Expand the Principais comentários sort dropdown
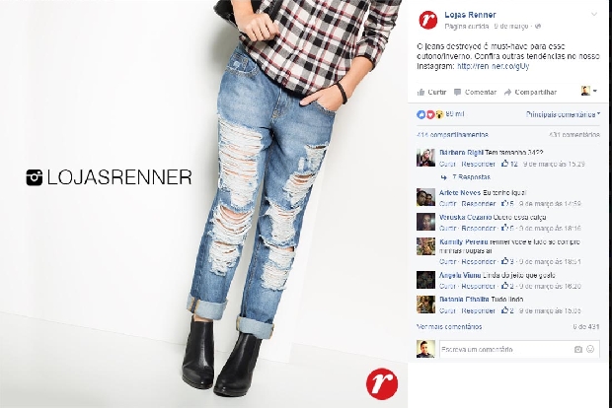This screenshot has height=408, width=612. 563,114
